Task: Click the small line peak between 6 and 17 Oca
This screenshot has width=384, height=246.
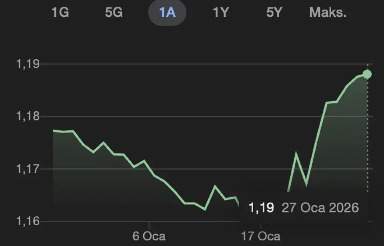Action: [215, 186]
